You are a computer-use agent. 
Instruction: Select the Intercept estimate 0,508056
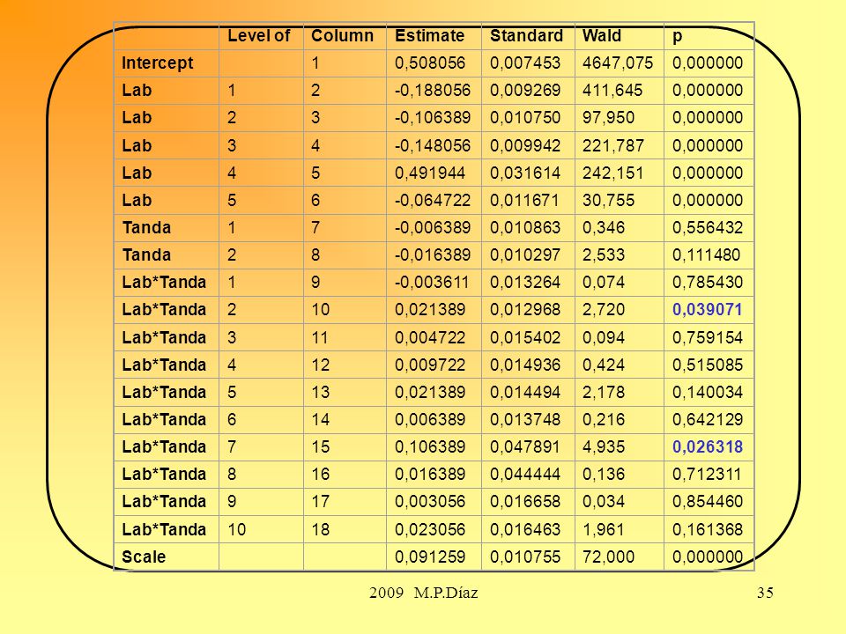point(429,63)
